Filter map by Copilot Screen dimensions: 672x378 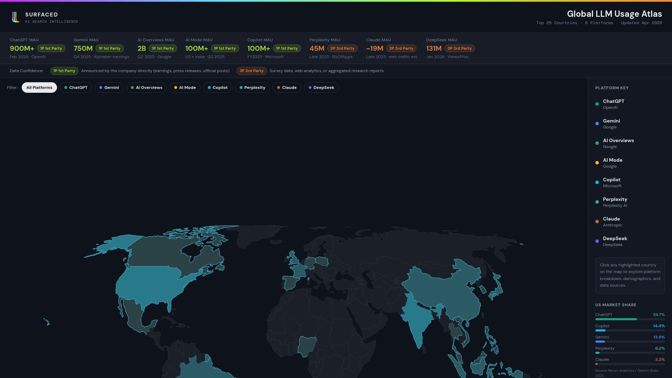[218, 87]
